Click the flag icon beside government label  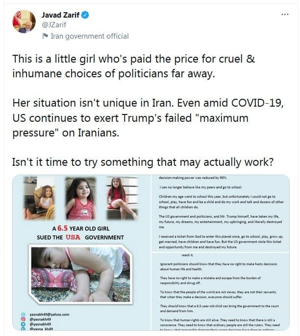(x=46, y=36)
